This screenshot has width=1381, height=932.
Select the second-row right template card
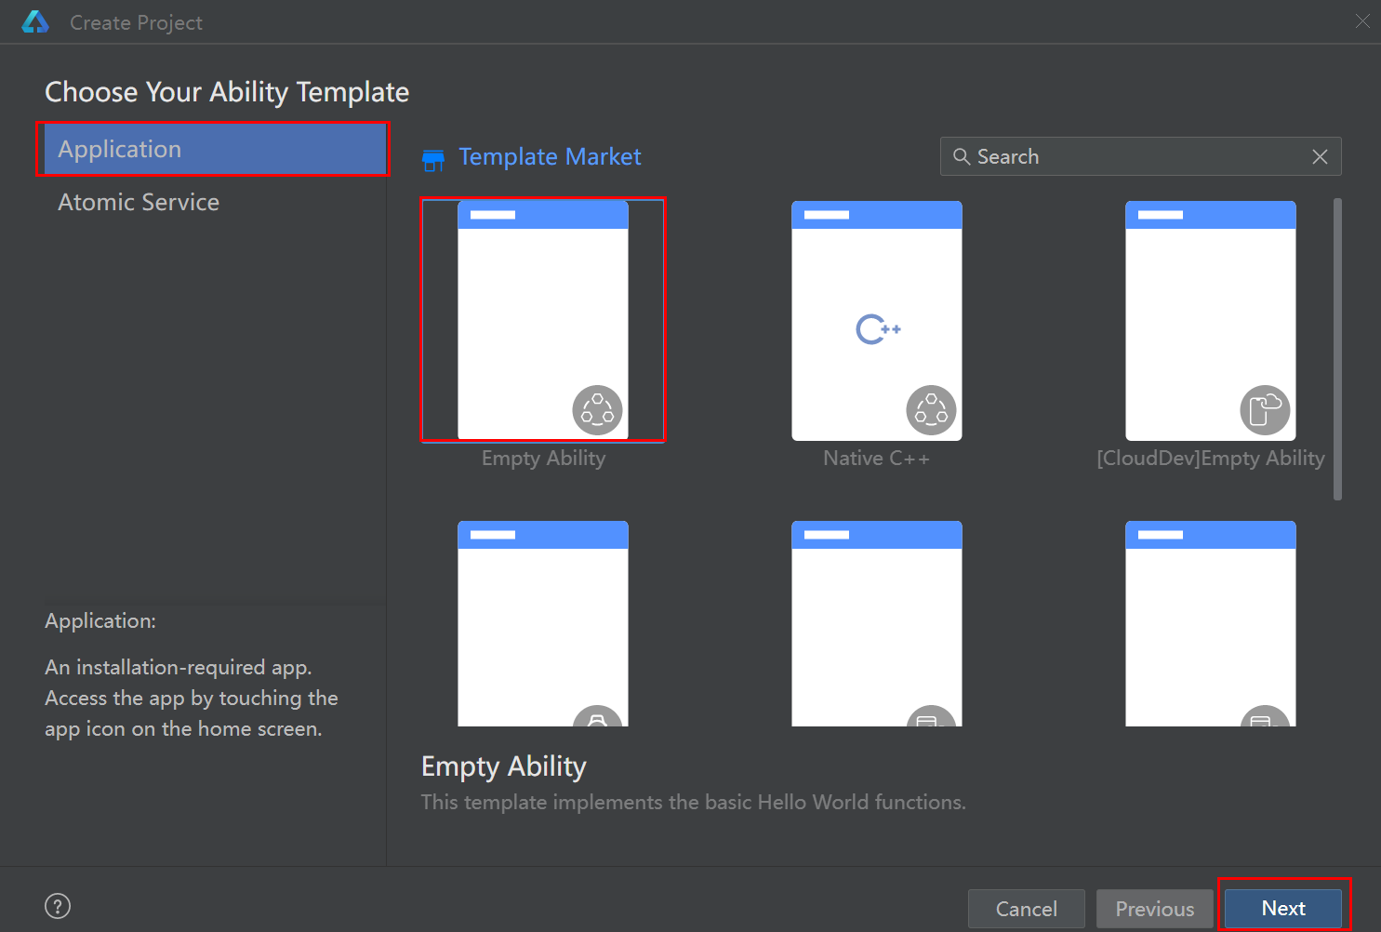tap(1211, 623)
